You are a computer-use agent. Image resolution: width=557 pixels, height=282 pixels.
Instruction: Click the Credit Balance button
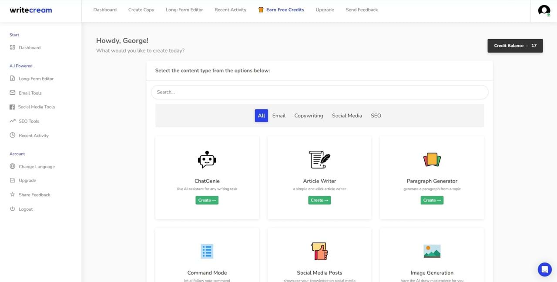(x=515, y=46)
